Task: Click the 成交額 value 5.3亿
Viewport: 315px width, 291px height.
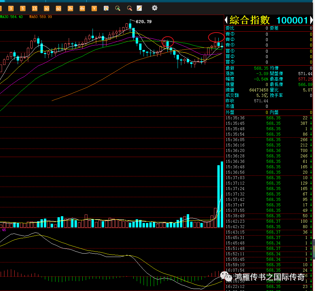Action: tap(262, 96)
